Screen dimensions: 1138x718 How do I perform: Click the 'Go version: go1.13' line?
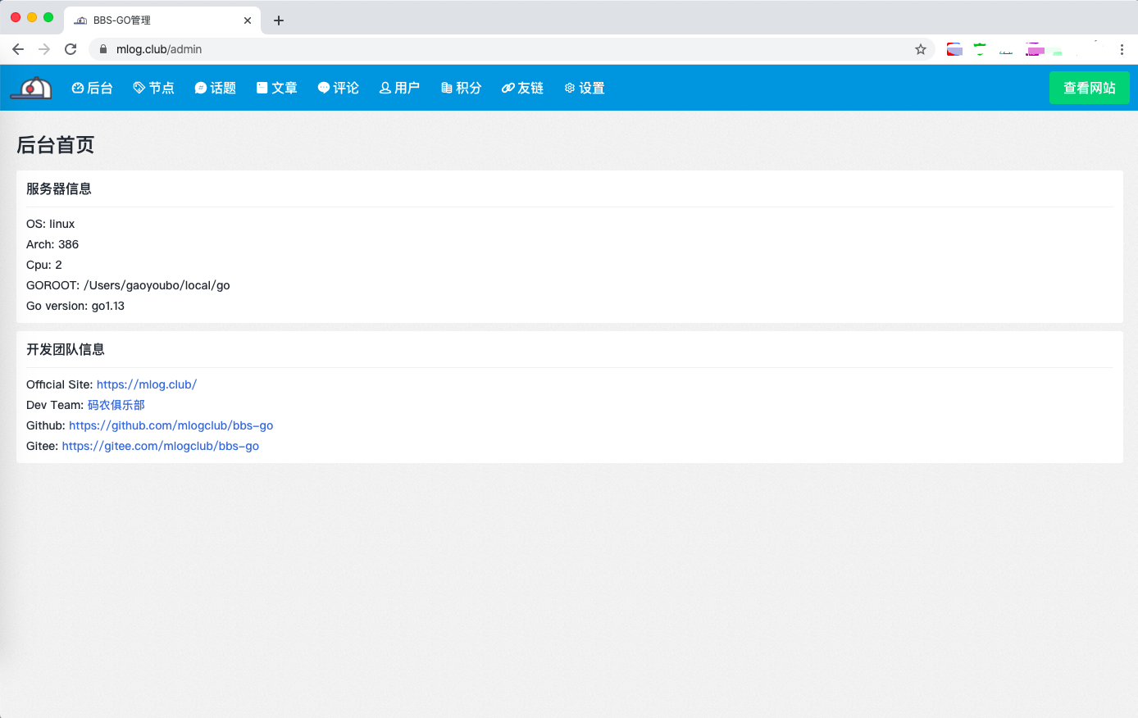click(x=75, y=306)
